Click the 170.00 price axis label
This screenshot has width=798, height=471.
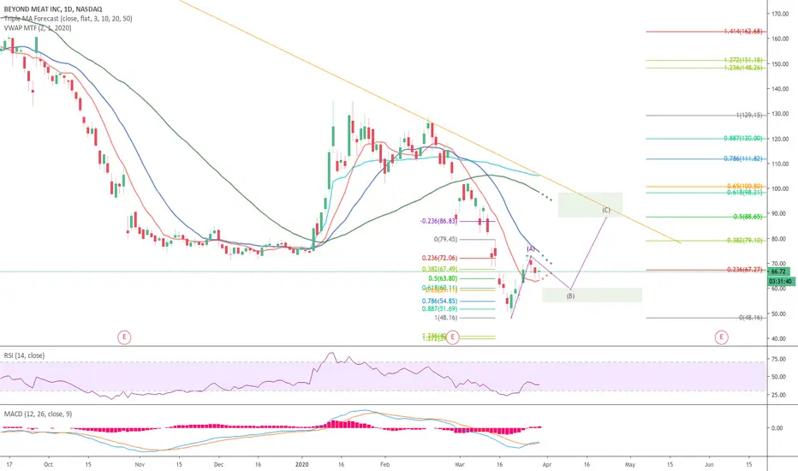pyautogui.click(x=780, y=15)
